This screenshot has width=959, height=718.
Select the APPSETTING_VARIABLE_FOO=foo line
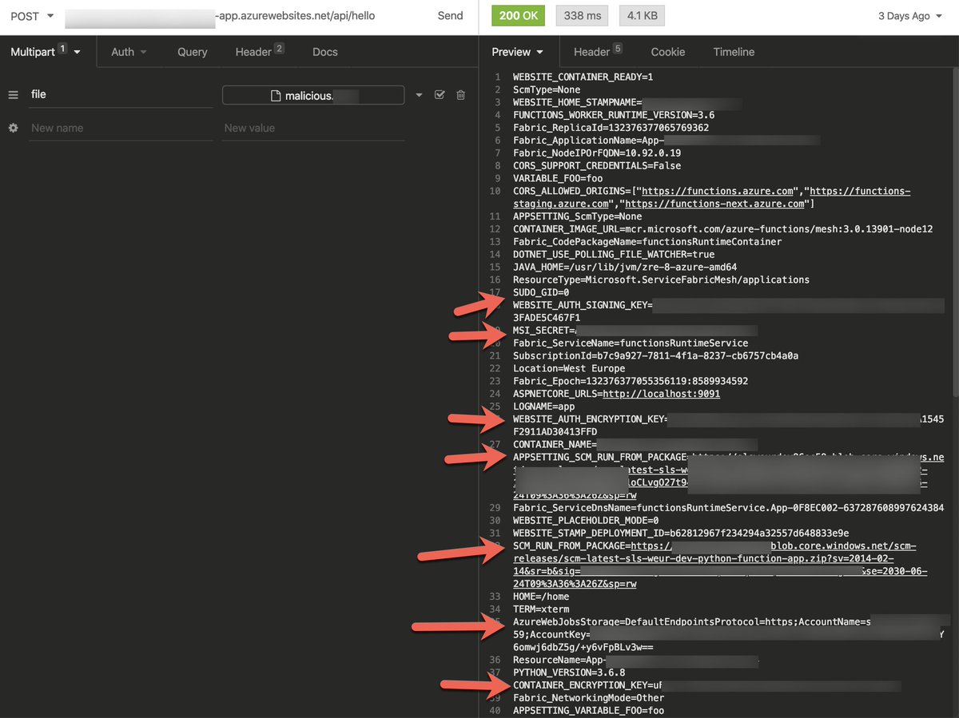pyautogui.click(x=588, y=711)
